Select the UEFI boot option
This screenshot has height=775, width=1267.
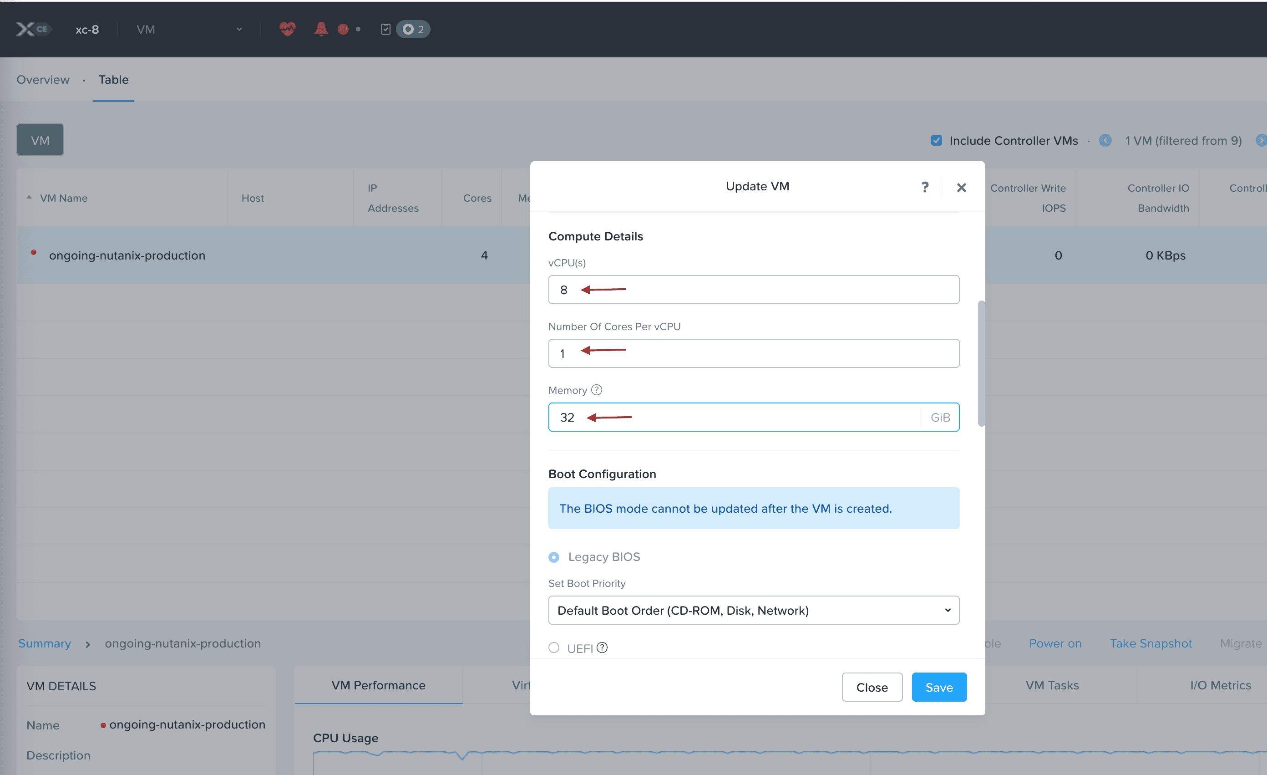click(554, 648)
